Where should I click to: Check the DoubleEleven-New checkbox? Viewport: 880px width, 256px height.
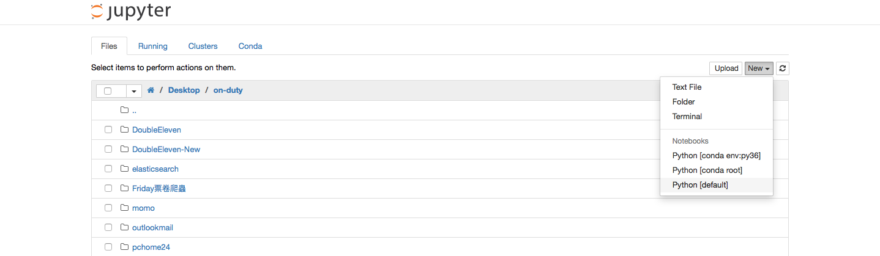tap(108, 149)
